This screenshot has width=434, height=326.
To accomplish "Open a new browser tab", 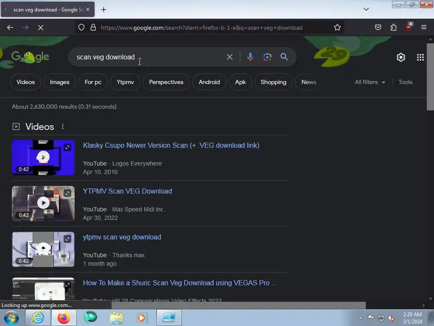I will tap(103, 10).
